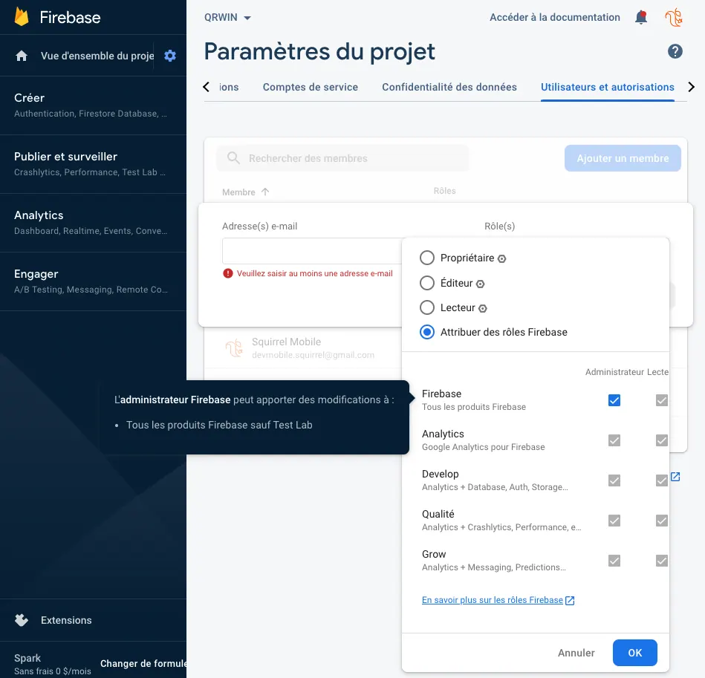The width and height of the screenshot is (705, 678).
Task: Expand Publier et surveiller section
Action: tap(93, 164)
